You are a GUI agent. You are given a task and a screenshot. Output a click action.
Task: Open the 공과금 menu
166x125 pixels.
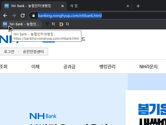tap(69, 67)
